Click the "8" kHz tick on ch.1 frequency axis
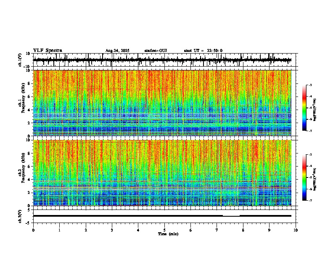The image size is (333, 258). (29, 83)
